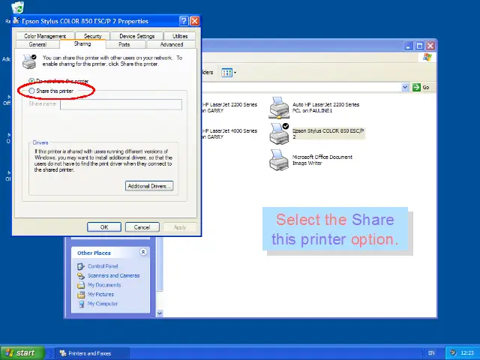Open the Advanced tab
Image resolution: width=480 pixels, height=360 pixels.
click(x=172, y=44)
